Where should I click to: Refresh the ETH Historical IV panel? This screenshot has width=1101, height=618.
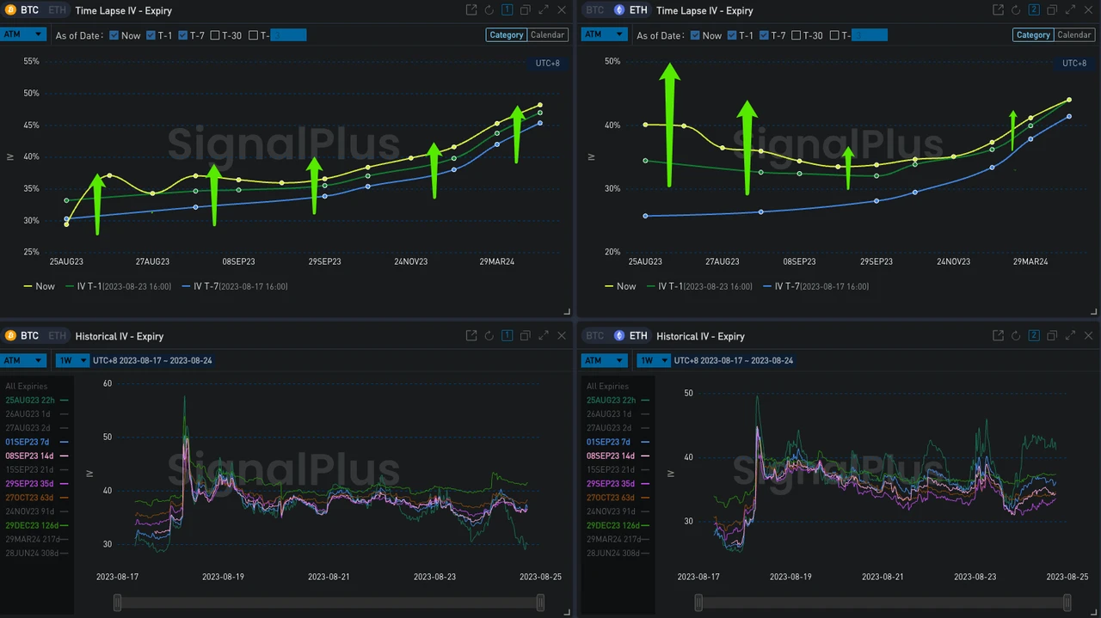1016,336
